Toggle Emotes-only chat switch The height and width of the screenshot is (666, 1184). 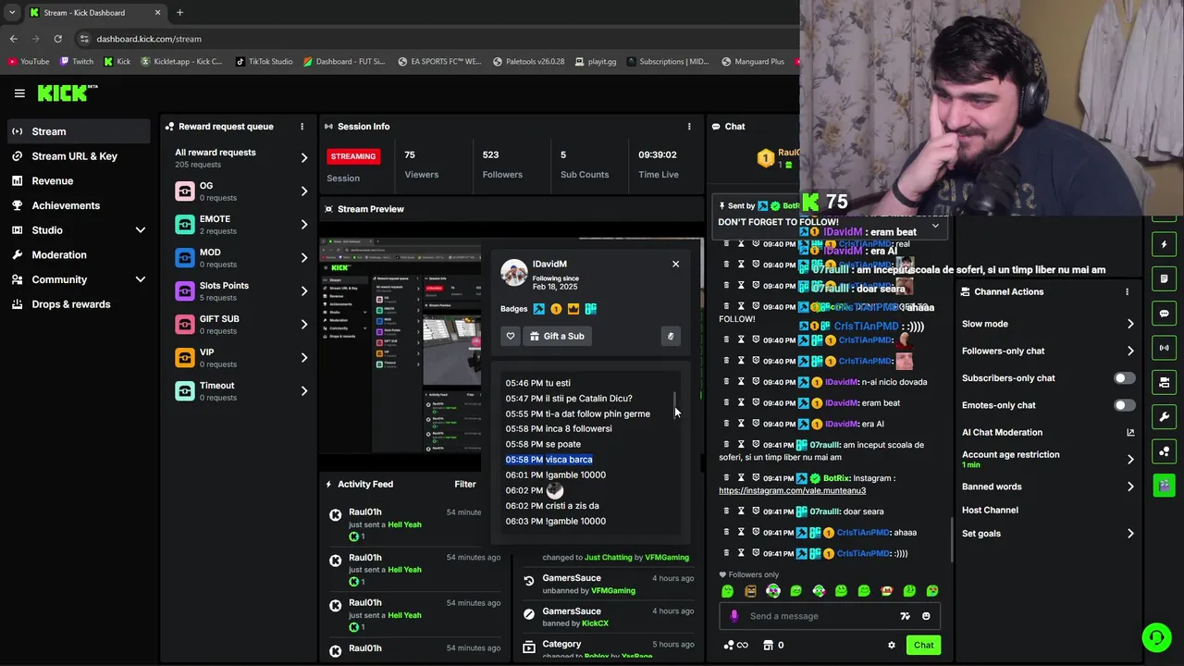[x=1124, y=405]
